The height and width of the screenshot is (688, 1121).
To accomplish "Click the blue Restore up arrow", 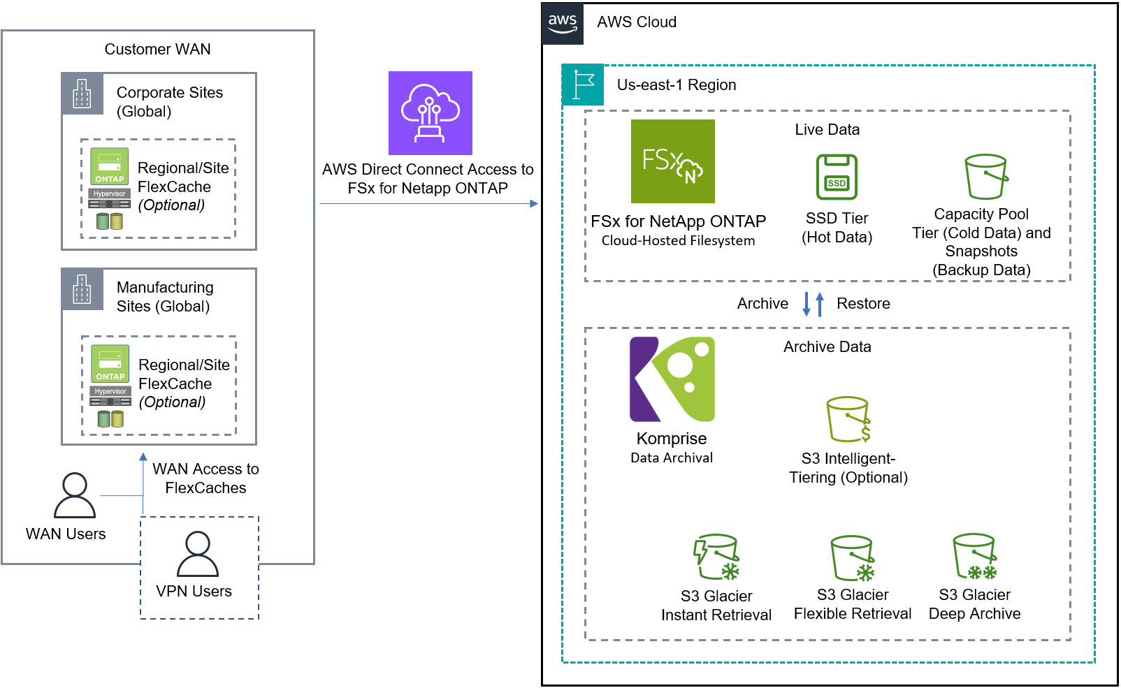I will click(x=819, y=305).
